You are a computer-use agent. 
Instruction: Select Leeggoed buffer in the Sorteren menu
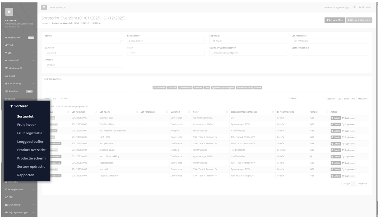[30, 141]
